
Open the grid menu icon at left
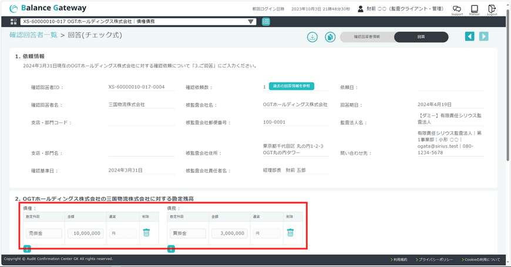[x=14, y=22]
